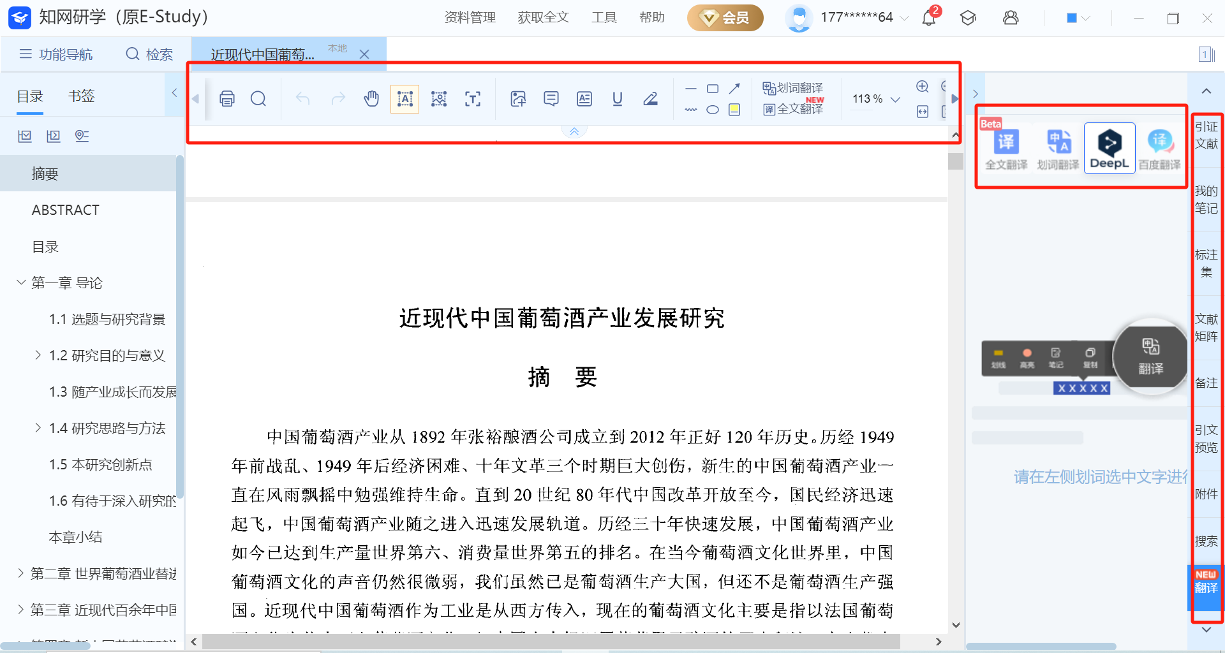Screen dimensions: 1225x653
Task: Click the print icon in toolbar
Action: click(226, 99)
